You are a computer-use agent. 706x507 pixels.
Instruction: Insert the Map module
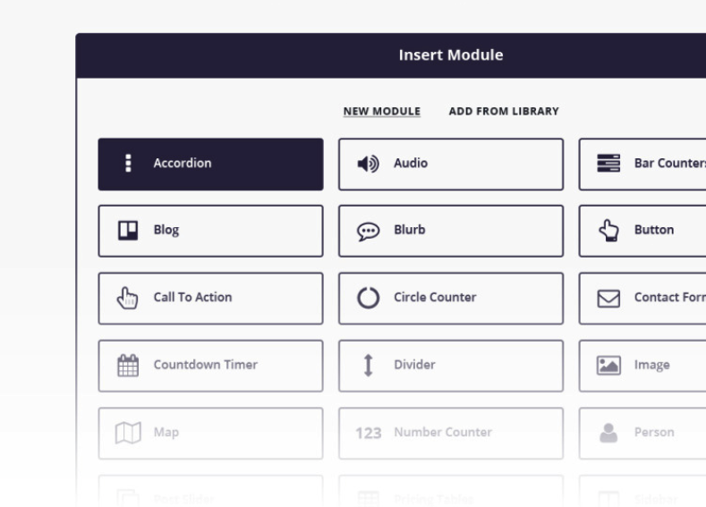[210, 433]
